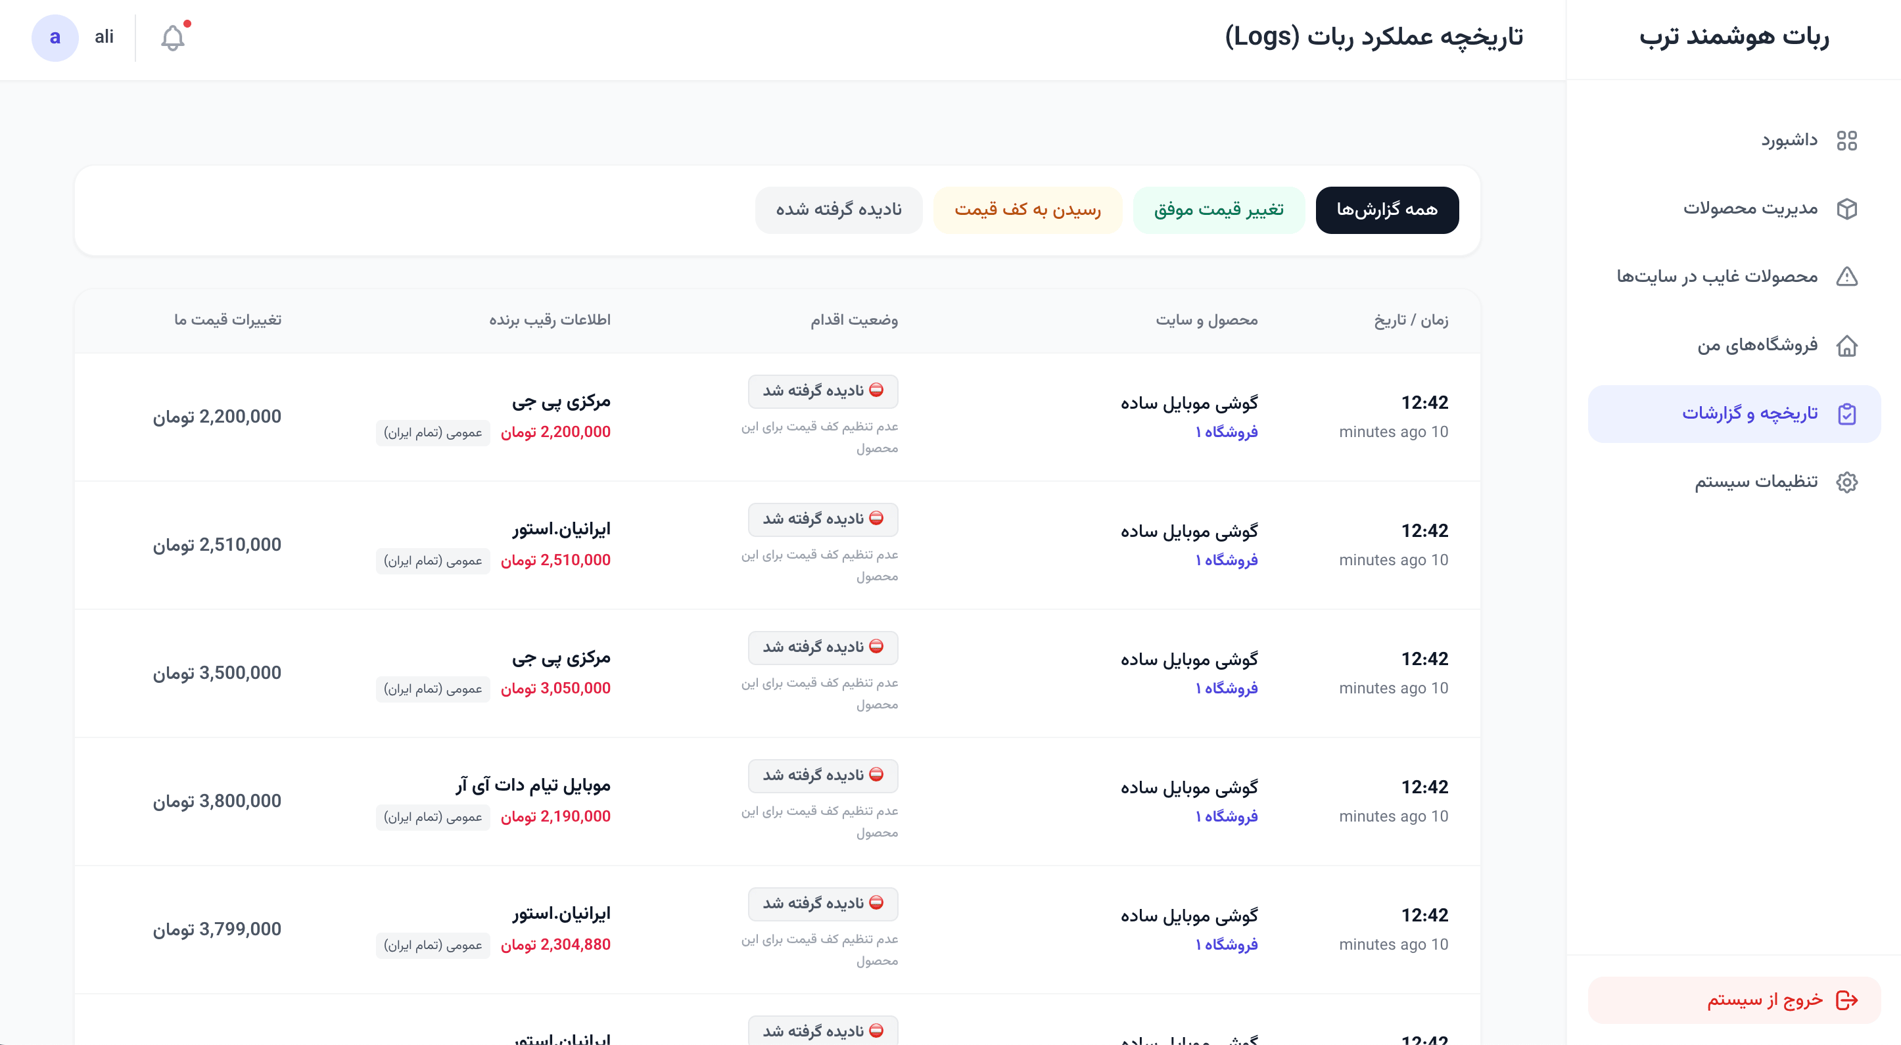This screenshot has height=1045, width=1901.
Task: Open the notifications bell
Action: (173, 37)
